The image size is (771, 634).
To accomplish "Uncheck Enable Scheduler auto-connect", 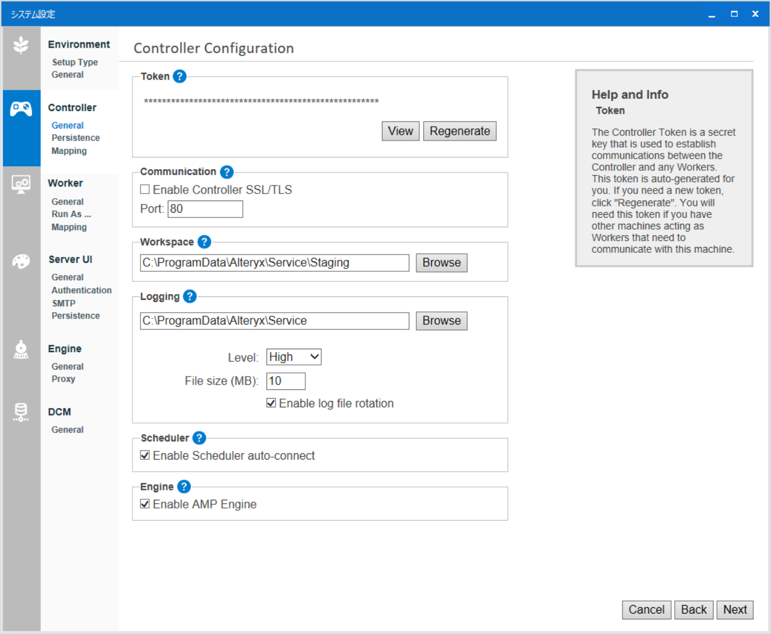I will (x=145, y=455).
